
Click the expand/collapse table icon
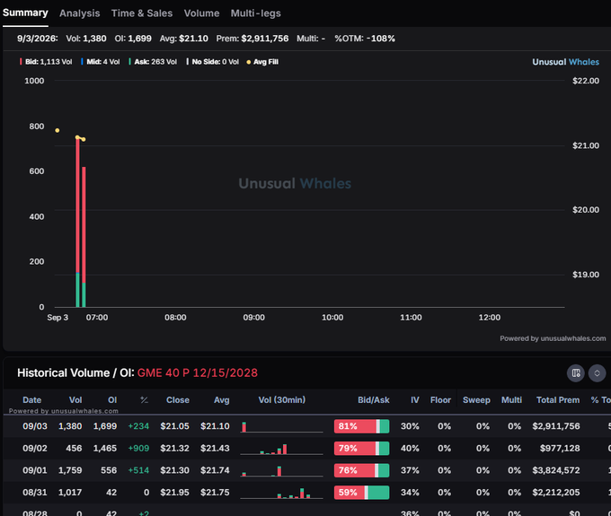tap(597, 373)
